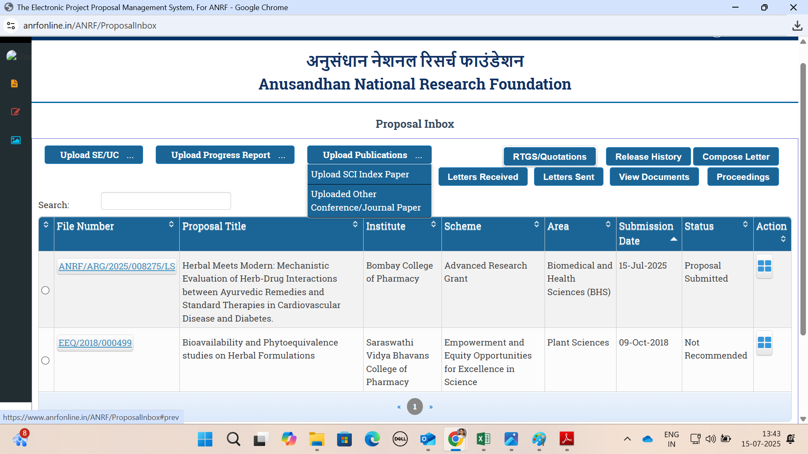Click the Chrome downloads icon
The width and height of the screenshot is (808, 454).
(x=797, y=26)
